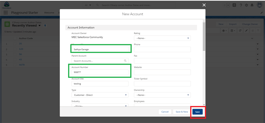The height and width of the screenshot is (123, 265).
Task: Open the Industry dropdown
Action: point(100,106)
